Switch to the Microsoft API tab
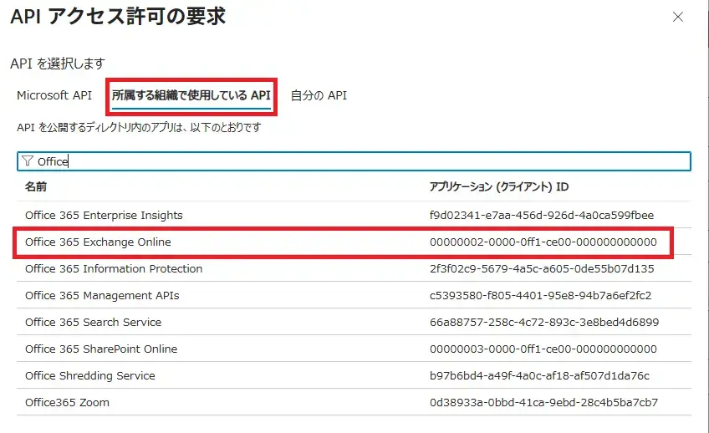Screen dimensions: 709x433 coord(54,95)
